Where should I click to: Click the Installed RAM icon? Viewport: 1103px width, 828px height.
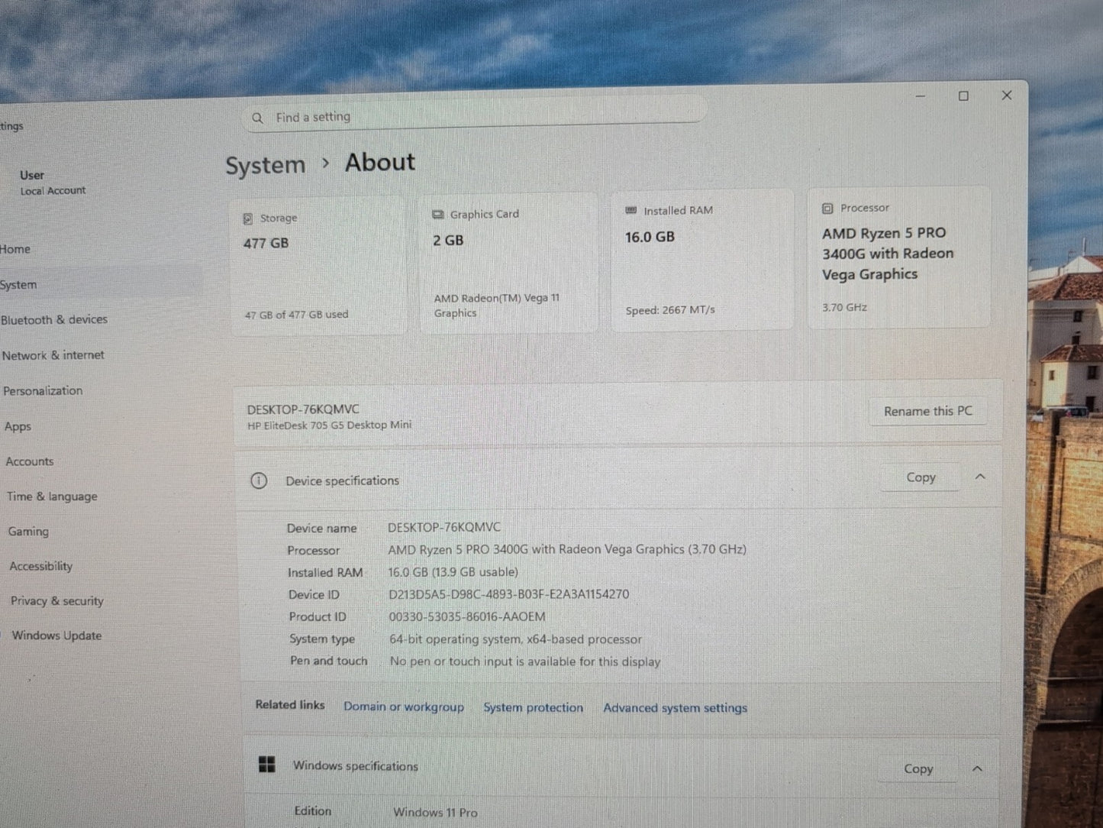[631, 210]
